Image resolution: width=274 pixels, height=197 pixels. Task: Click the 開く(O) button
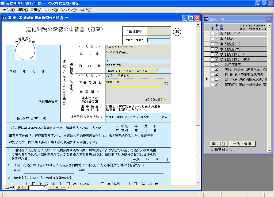tap(219, 144)
